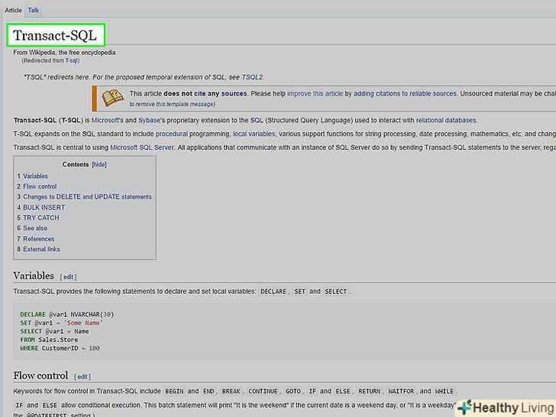Jump to the BULK INSERT section
The height and width of the screenshot is (417, 556).
(41, 208)
